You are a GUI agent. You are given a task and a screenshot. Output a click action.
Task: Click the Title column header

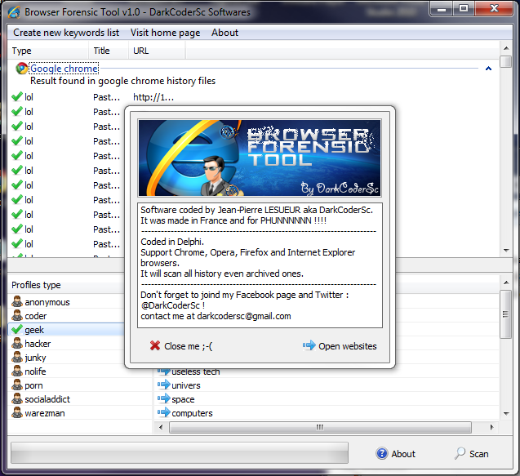coord(109,51)
